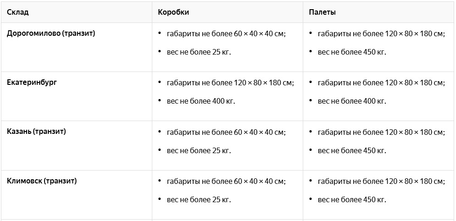This screenshot has width=456, height=221.
Task: Click Екатеринбург box dimensions 120 × 80 × 180 см
Action: click(230, 83)
